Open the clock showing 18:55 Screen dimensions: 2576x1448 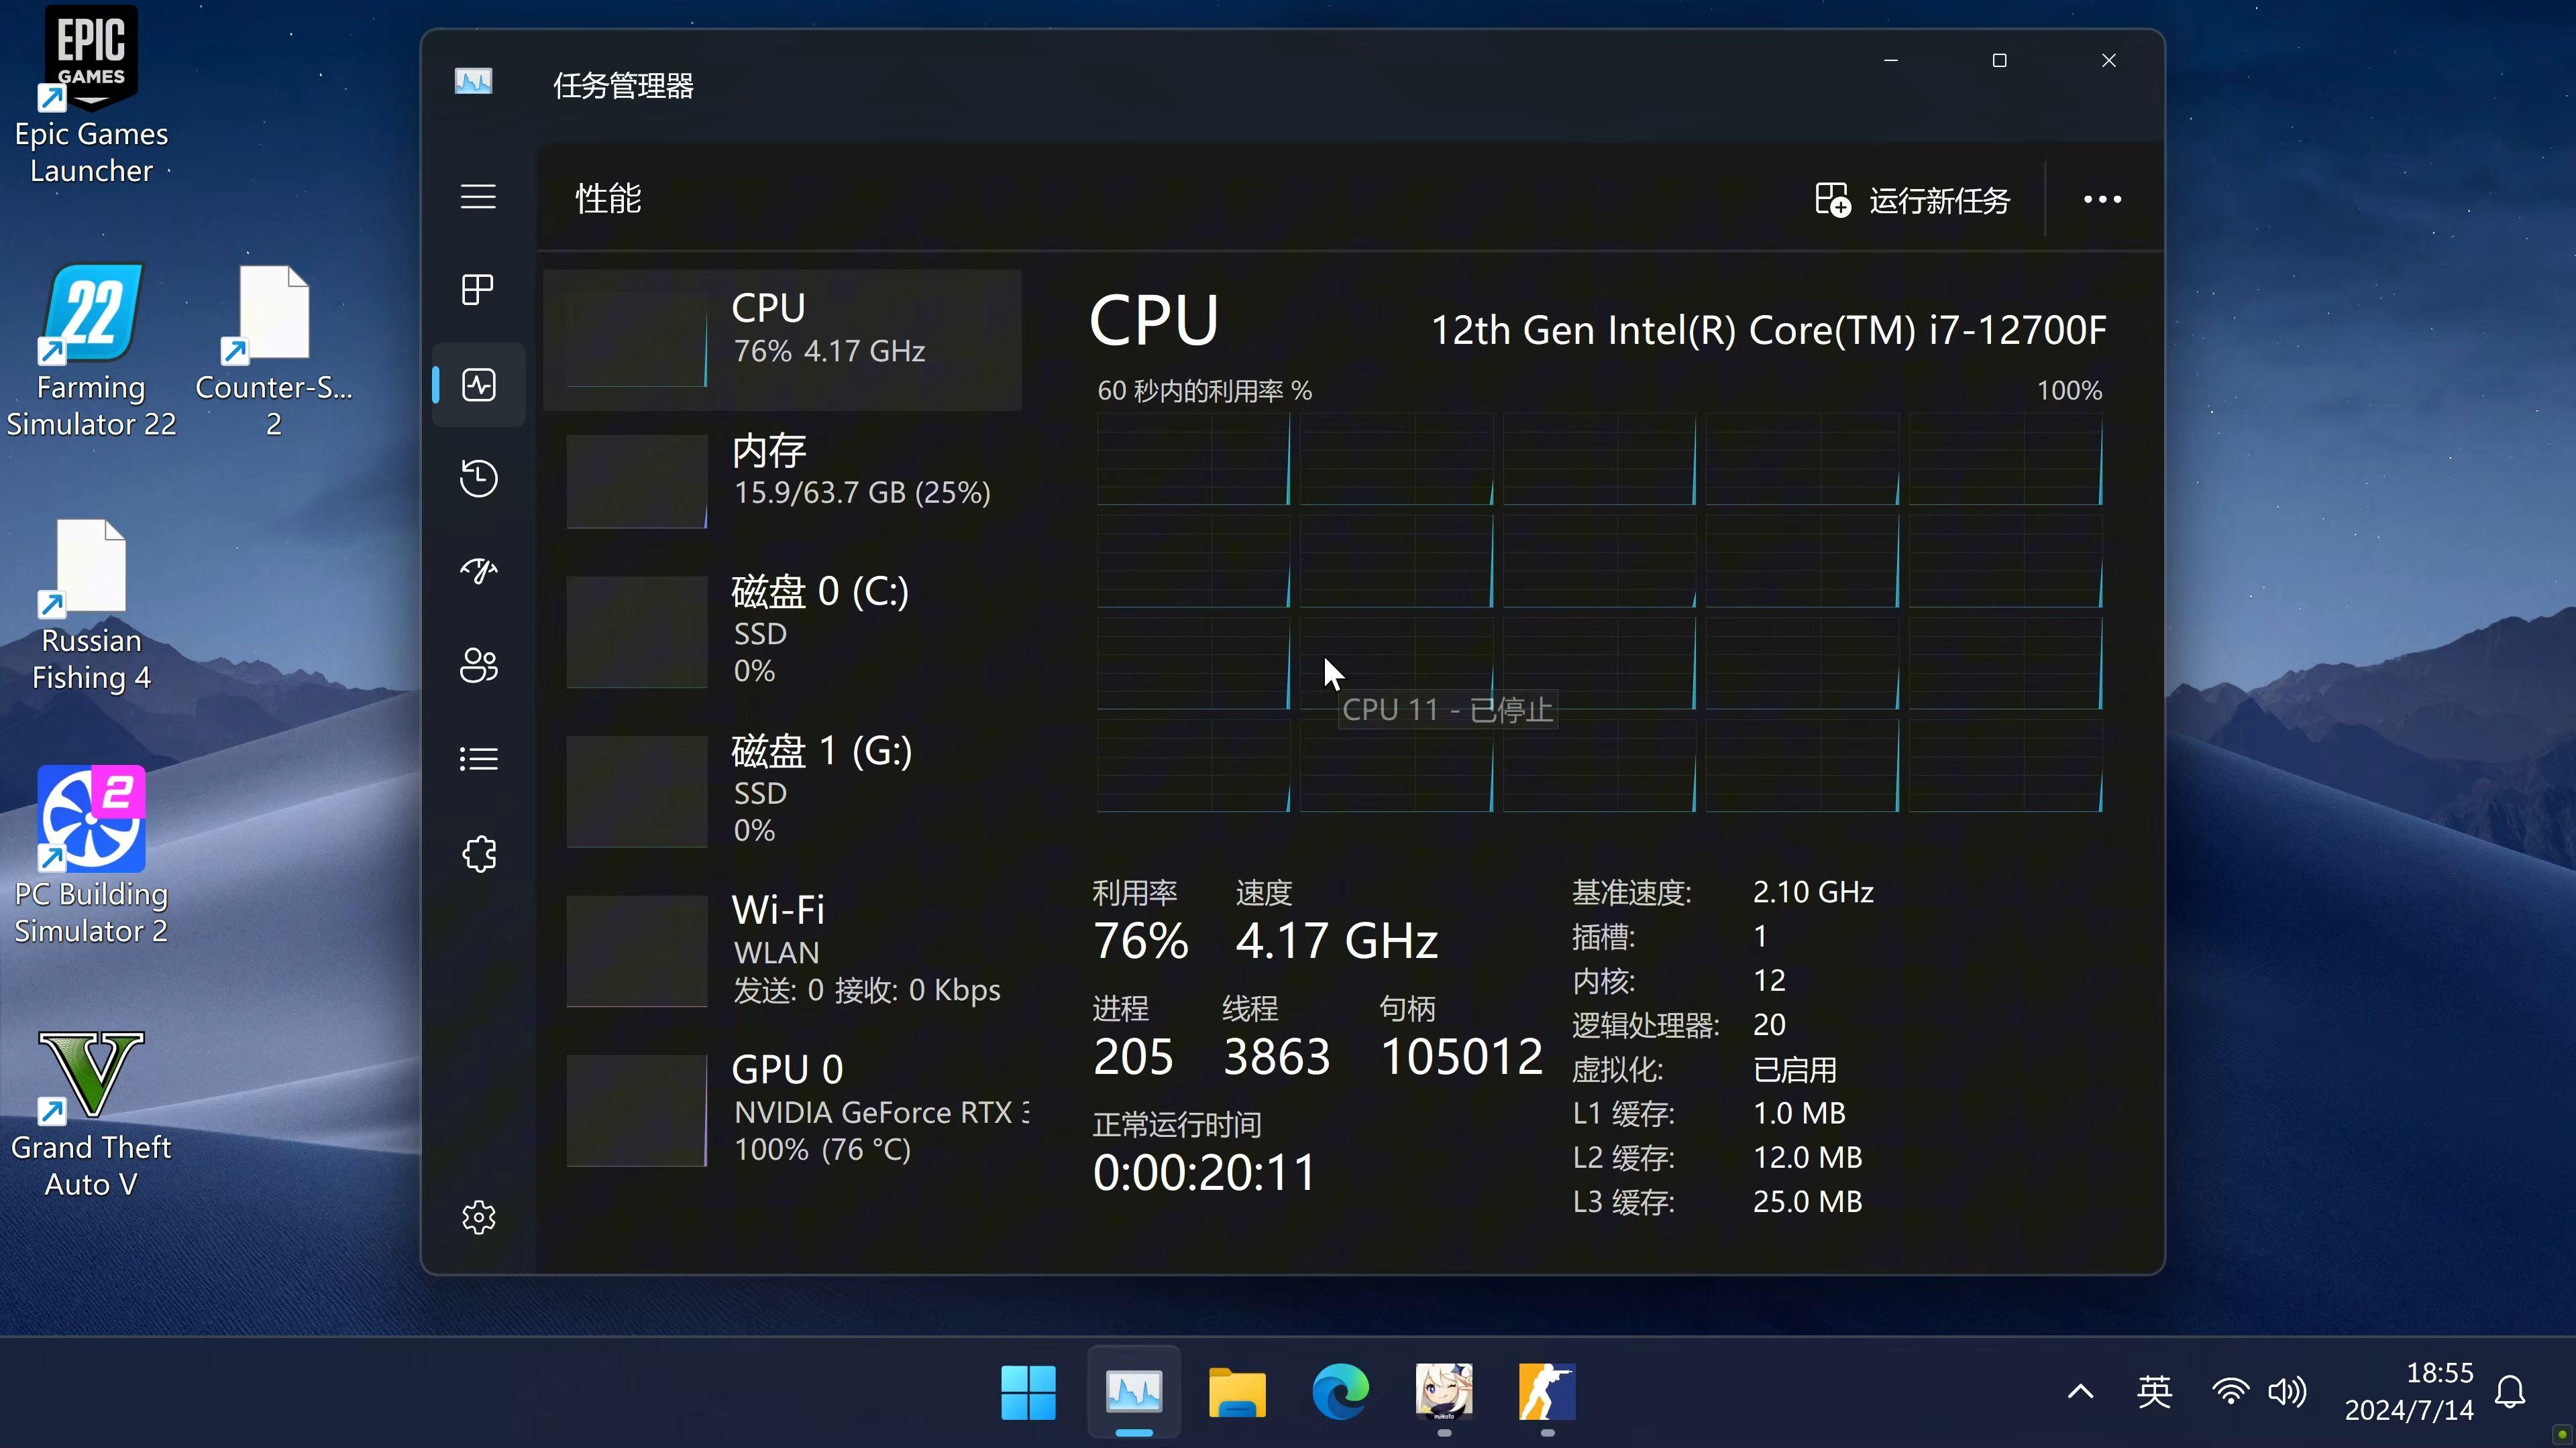[x=2409, y=1392]
